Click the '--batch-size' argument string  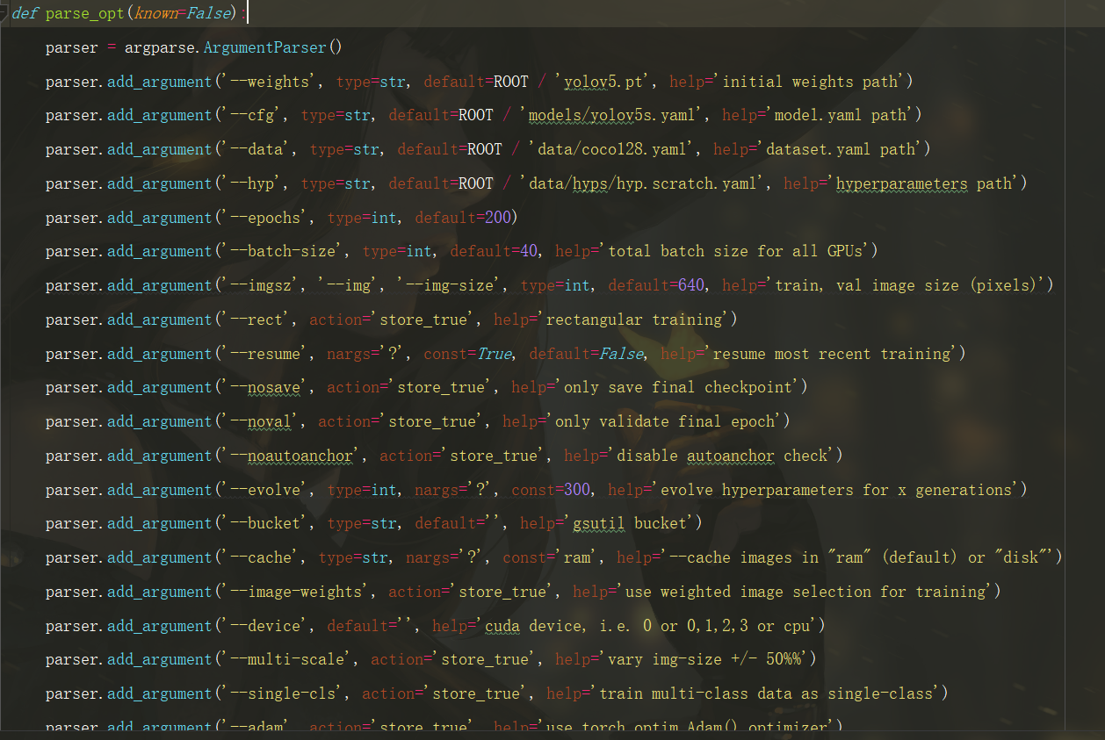pyautogui.click(x=283, y=251)
